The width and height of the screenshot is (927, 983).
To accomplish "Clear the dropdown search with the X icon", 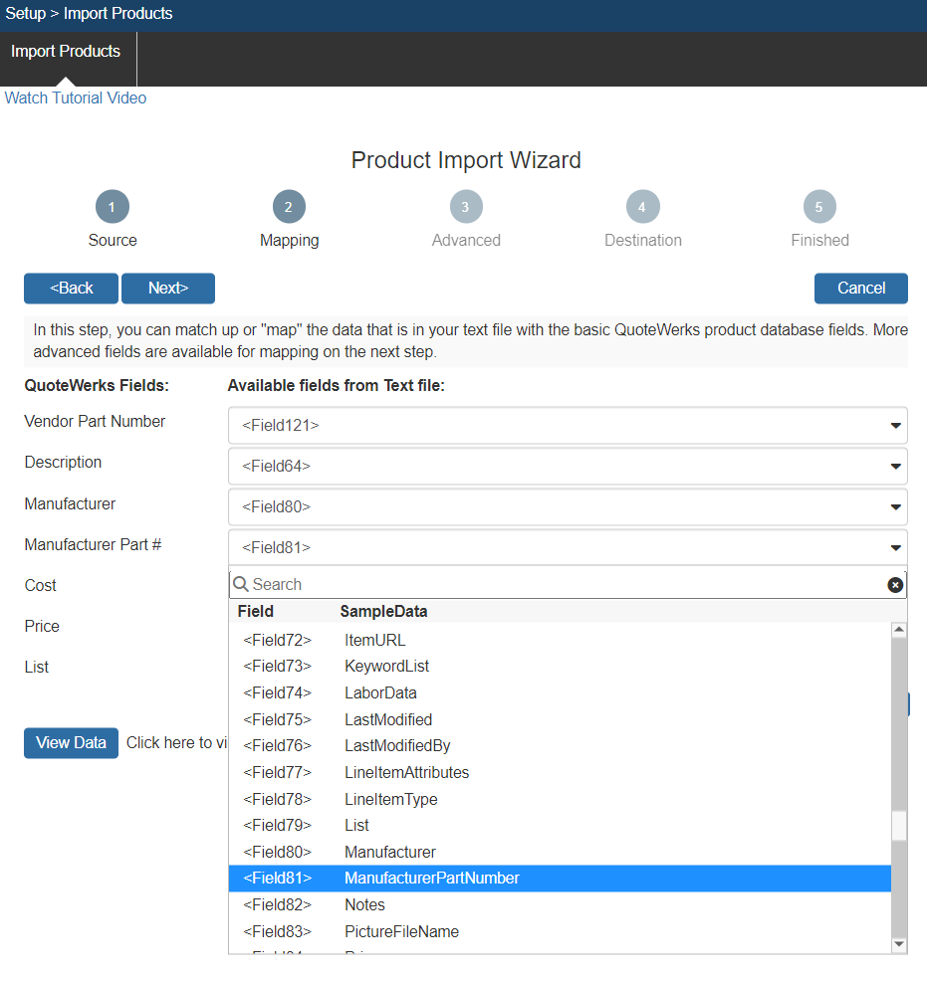I will pos(895,585).
